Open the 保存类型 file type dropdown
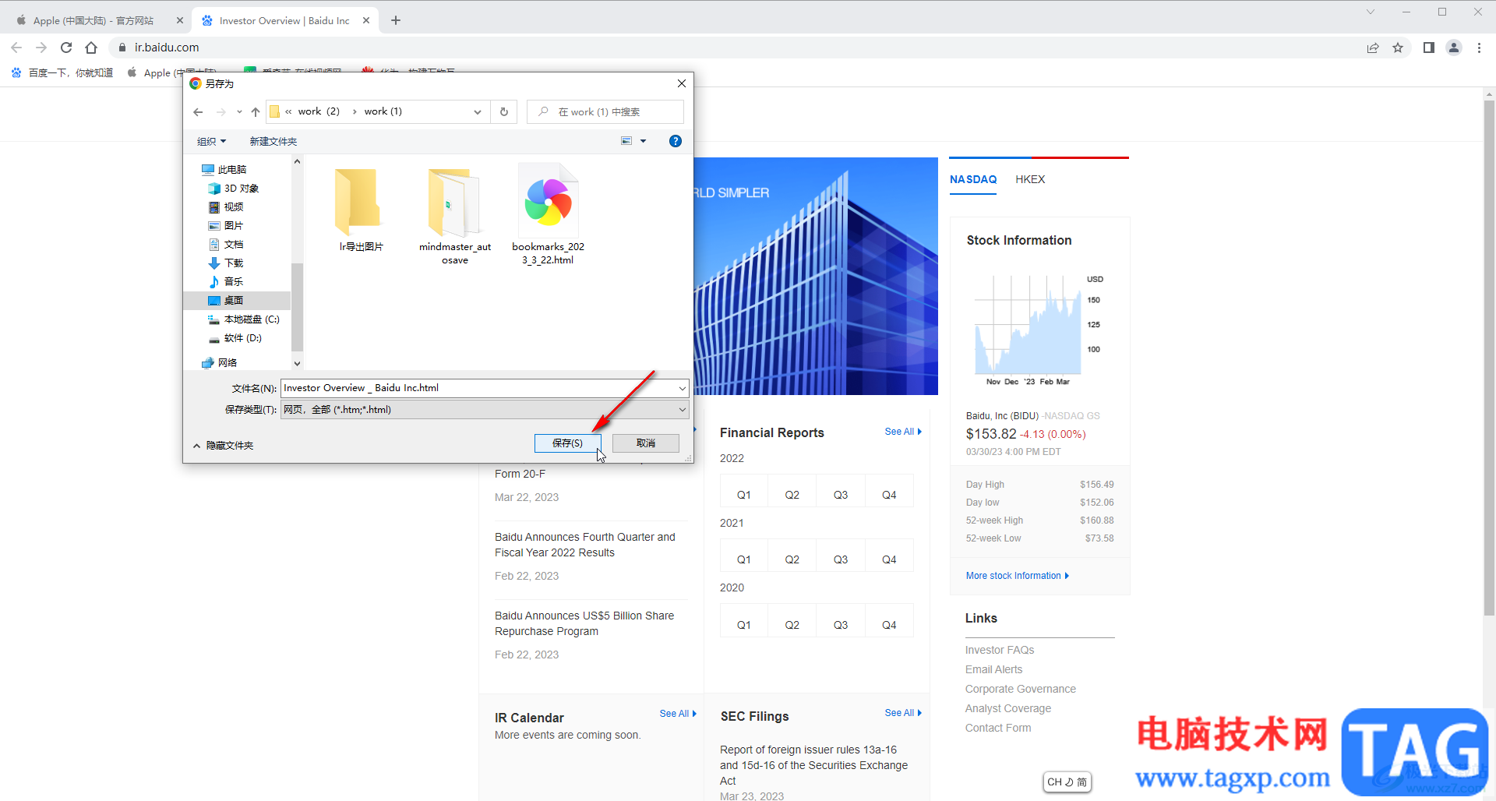The image size is (1496, 801). pos(485,410)
